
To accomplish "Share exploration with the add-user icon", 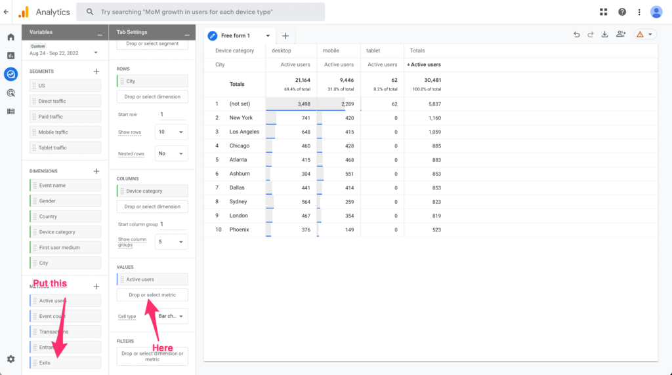I will [621, 35].
